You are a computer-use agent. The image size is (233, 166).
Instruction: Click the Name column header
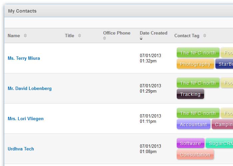coord(14,36)
